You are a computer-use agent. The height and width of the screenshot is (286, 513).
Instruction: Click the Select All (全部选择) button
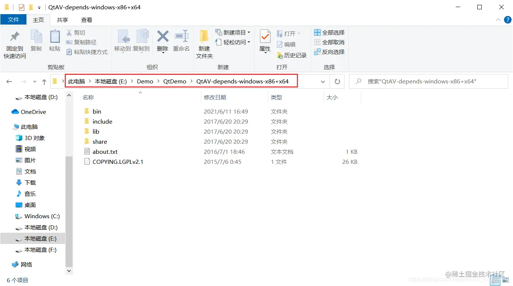click(329, 32)
